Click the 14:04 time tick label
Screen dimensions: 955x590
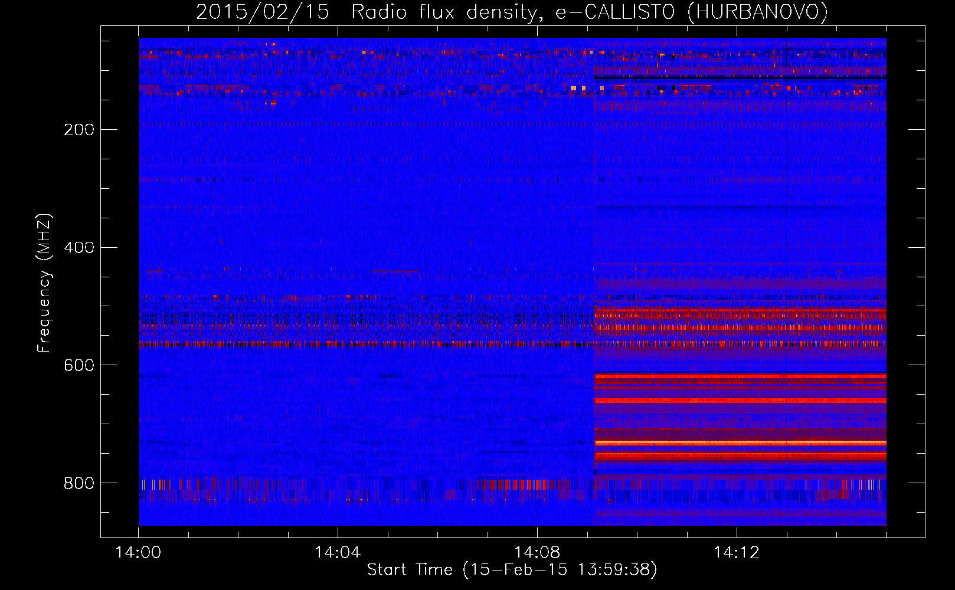pos(338,553)
